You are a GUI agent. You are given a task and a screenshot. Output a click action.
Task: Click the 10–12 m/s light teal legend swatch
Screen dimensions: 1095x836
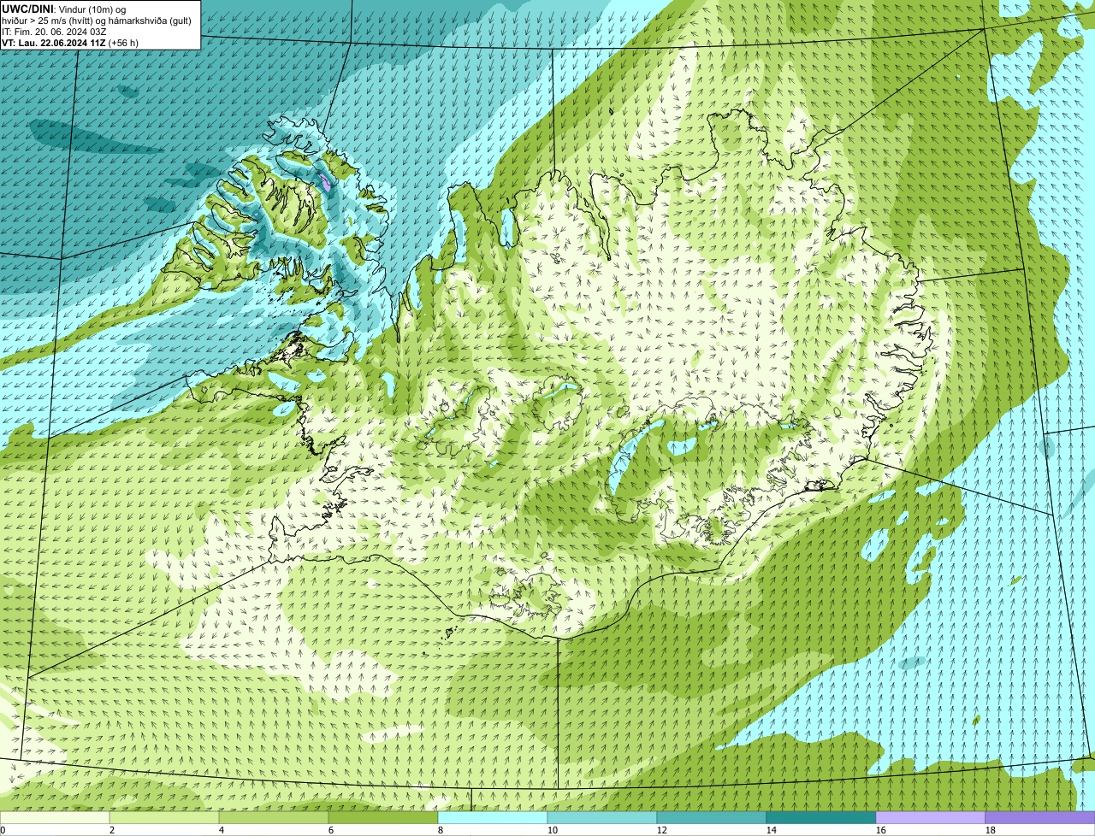[602, 817]
